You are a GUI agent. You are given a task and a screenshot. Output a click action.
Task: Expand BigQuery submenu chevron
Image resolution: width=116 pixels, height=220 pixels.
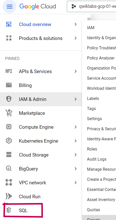(76, 168)
